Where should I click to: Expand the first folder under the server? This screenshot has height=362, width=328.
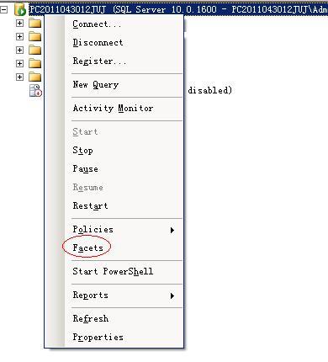(x=19, y=24)
